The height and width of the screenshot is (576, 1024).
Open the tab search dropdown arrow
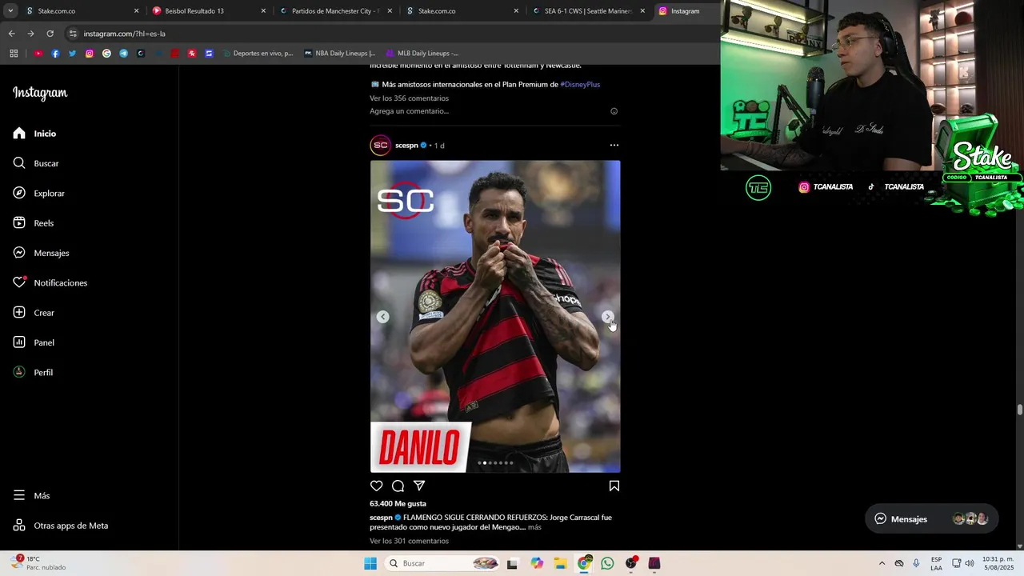pyautogui.click(x=10, y=11)
